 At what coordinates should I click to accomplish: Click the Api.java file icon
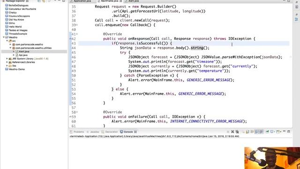point(17,55)
